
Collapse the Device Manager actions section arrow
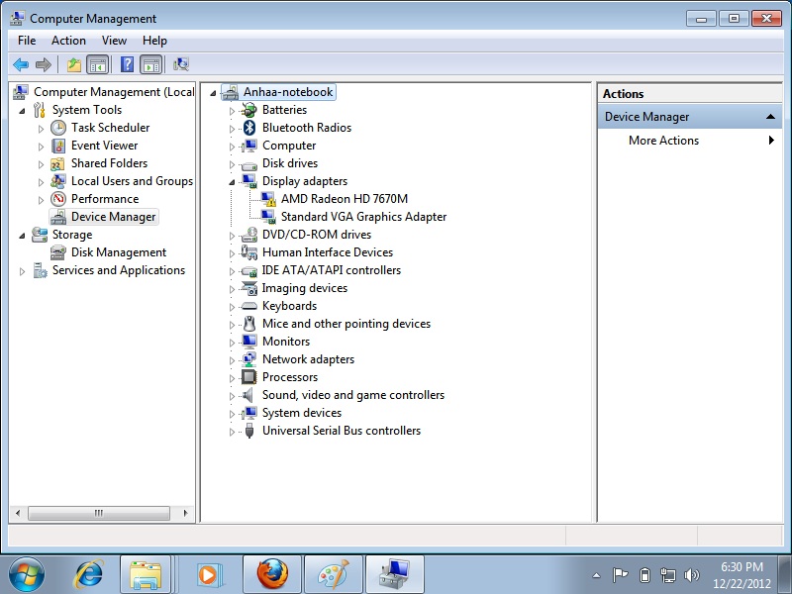[x=770, y=117]
